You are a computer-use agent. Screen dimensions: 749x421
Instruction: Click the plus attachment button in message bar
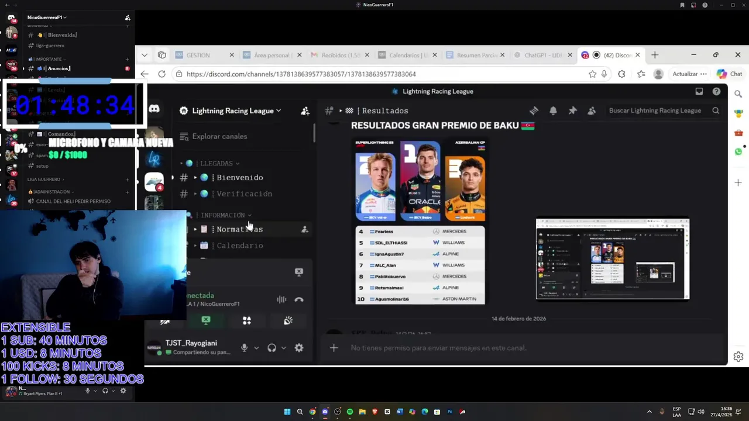point(334,348)
